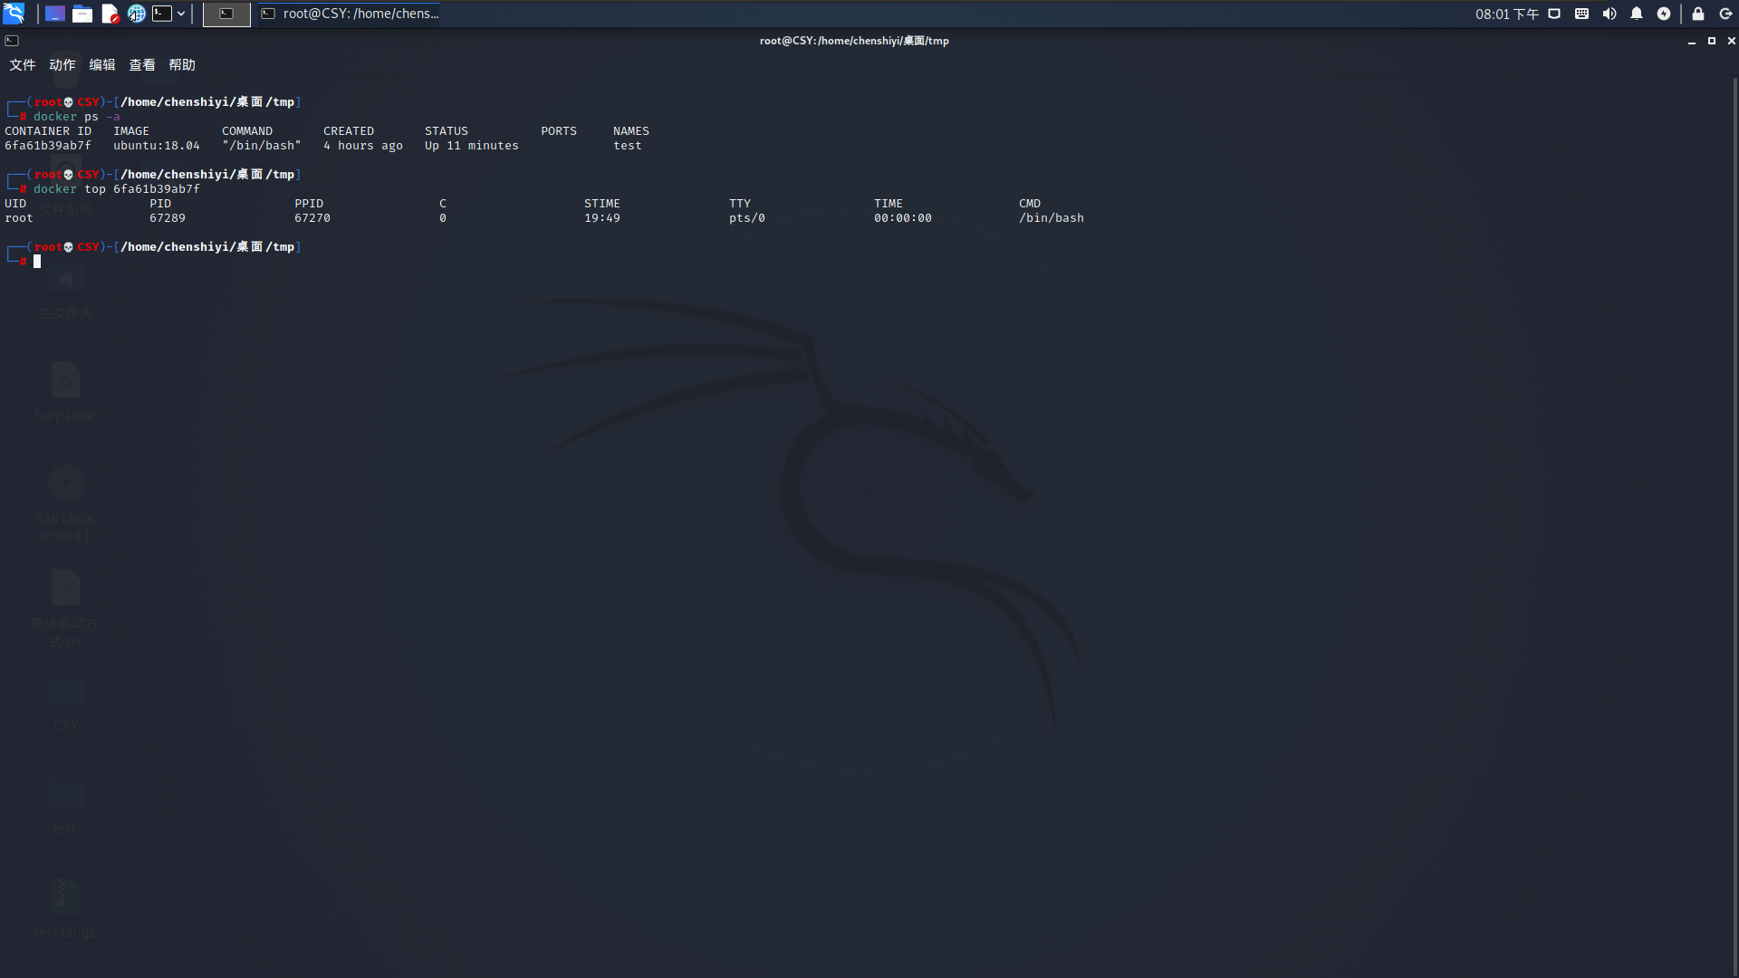The width and height of the screenshot is (1739, 978).
Task: Launch the text editor from panel
Action: coord(110,14)
